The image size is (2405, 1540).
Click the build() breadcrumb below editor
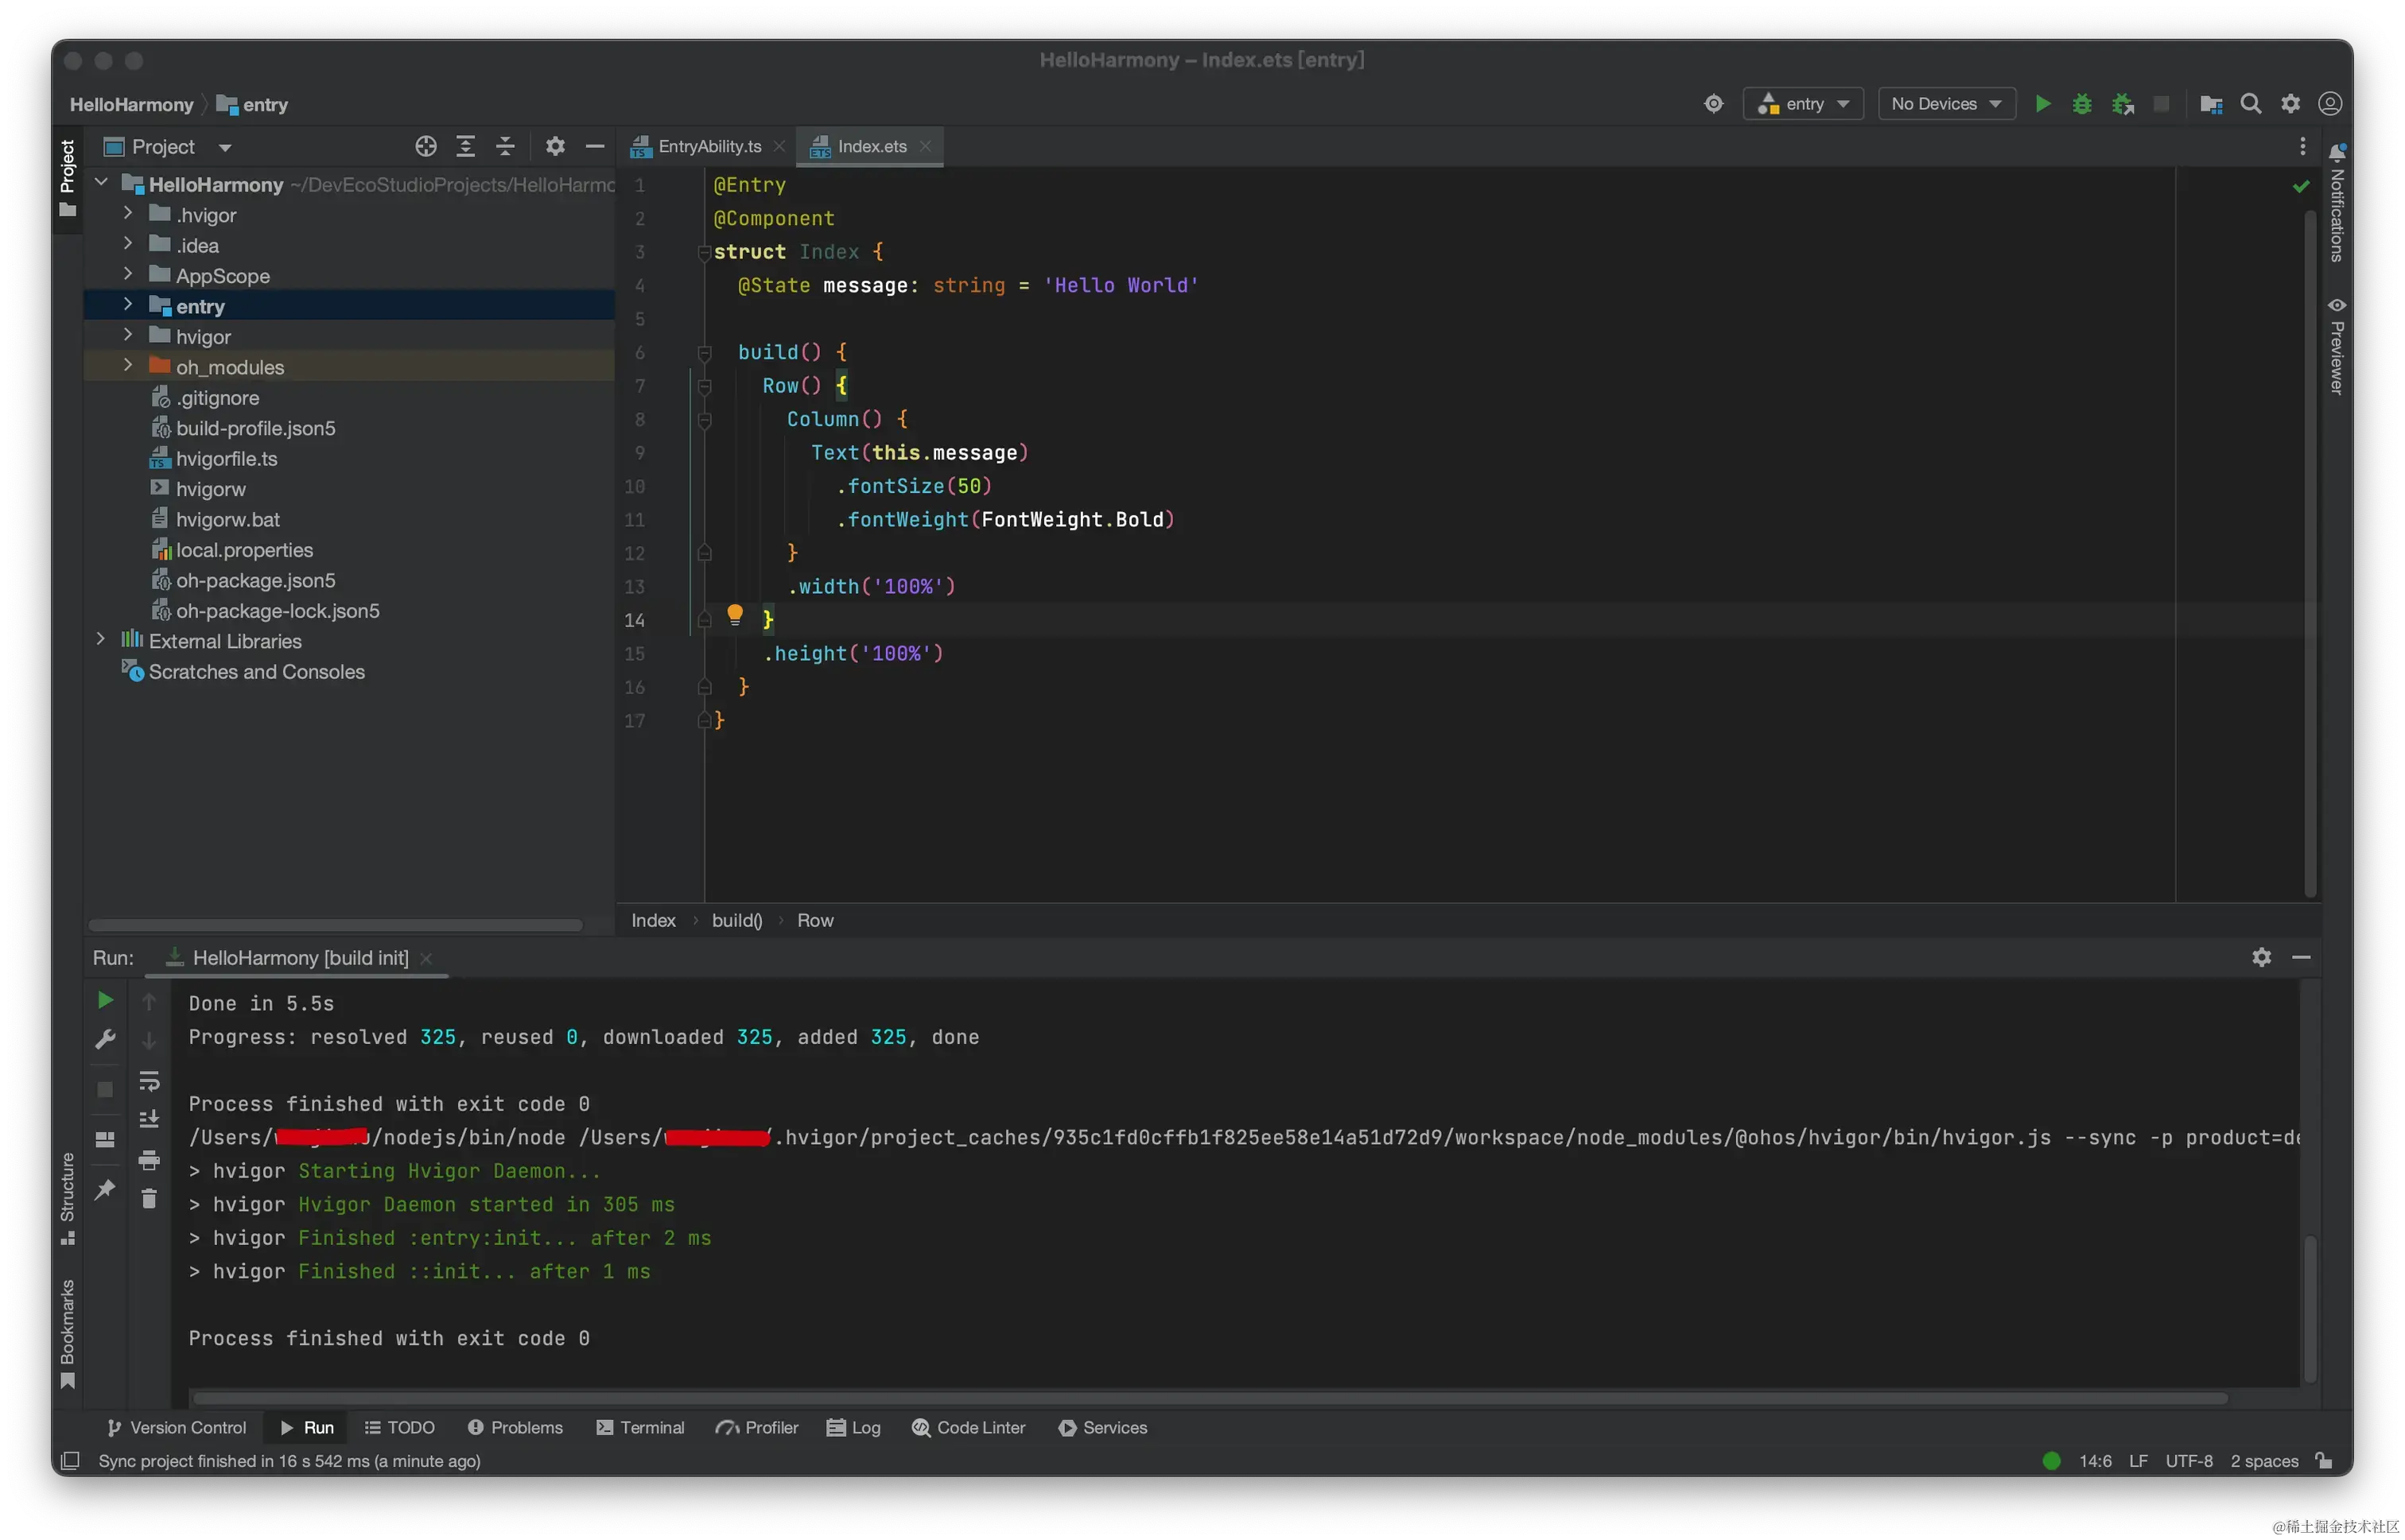736,921
